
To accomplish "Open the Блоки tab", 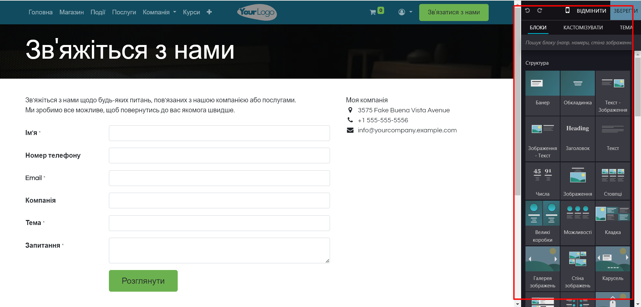I will tap(538, 28).
